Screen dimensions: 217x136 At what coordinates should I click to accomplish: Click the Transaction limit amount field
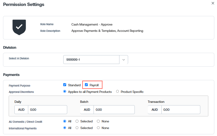[x=181, y=110]
